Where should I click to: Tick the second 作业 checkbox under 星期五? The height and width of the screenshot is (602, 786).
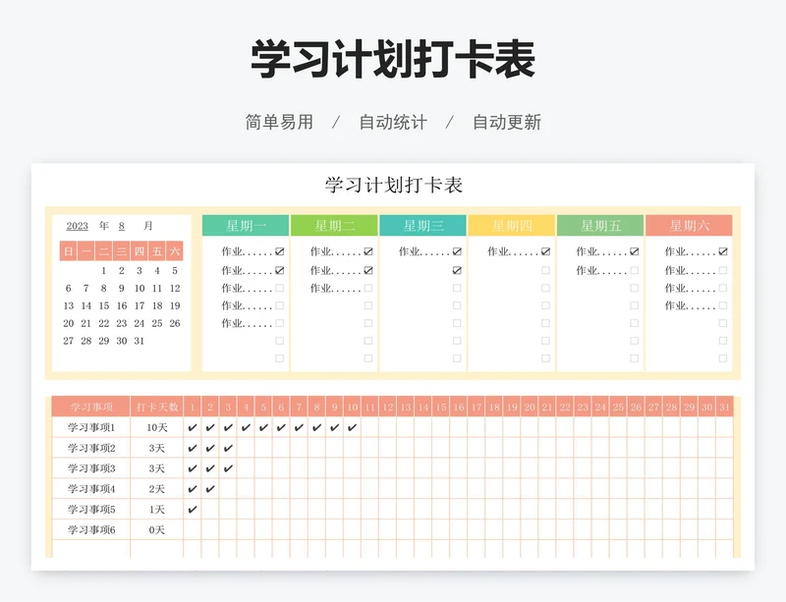coord(634,271)
